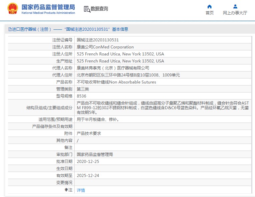Click the 代理人名称 row label
The height and width of the screenshot is (197, 255).
pos(62,68)
